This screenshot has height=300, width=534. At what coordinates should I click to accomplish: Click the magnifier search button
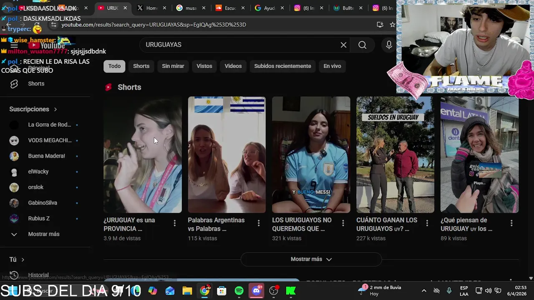point(362,45)
